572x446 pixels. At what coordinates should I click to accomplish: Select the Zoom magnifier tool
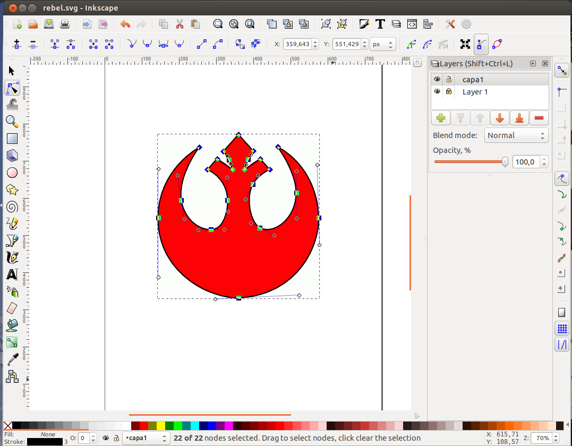[x=12, y=122]
